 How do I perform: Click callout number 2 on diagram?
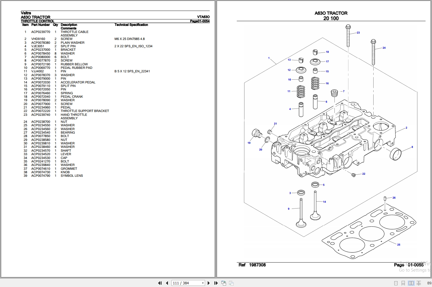[406, 128]
